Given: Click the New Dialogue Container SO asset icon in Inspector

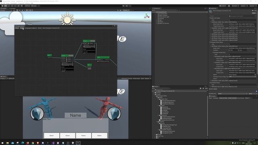Looking at the screenshot, I should coord(210,11).
